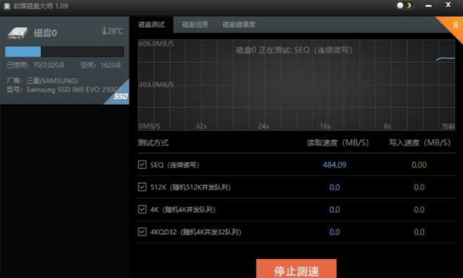Open the 磁盘健康度 tab
Viewport: 463px width, 278px height.
pyautogui.click(x=239, y=25)
